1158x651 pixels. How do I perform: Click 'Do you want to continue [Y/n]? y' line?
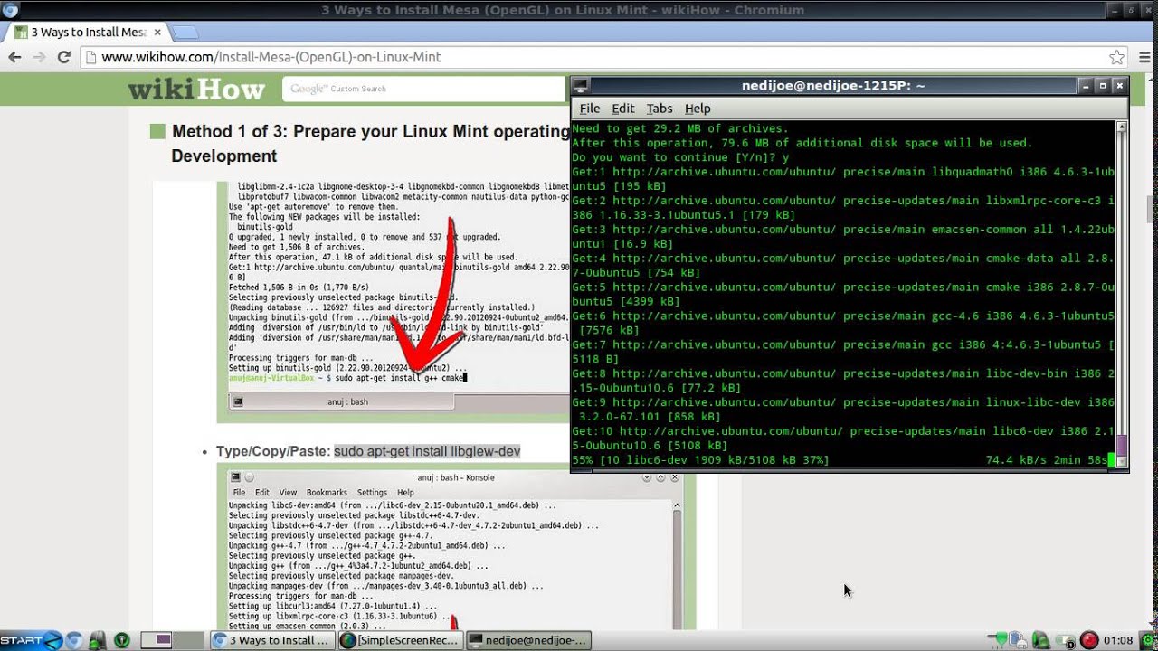click(x=680, y=157)
